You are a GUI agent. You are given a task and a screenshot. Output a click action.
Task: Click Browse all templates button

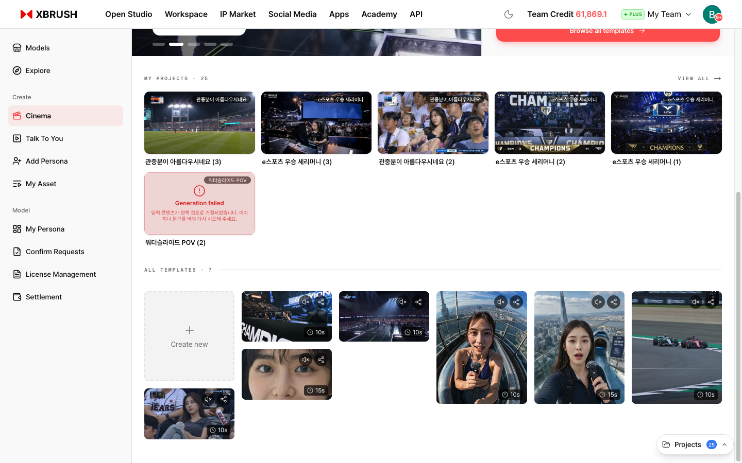click(x=608, y=32)
